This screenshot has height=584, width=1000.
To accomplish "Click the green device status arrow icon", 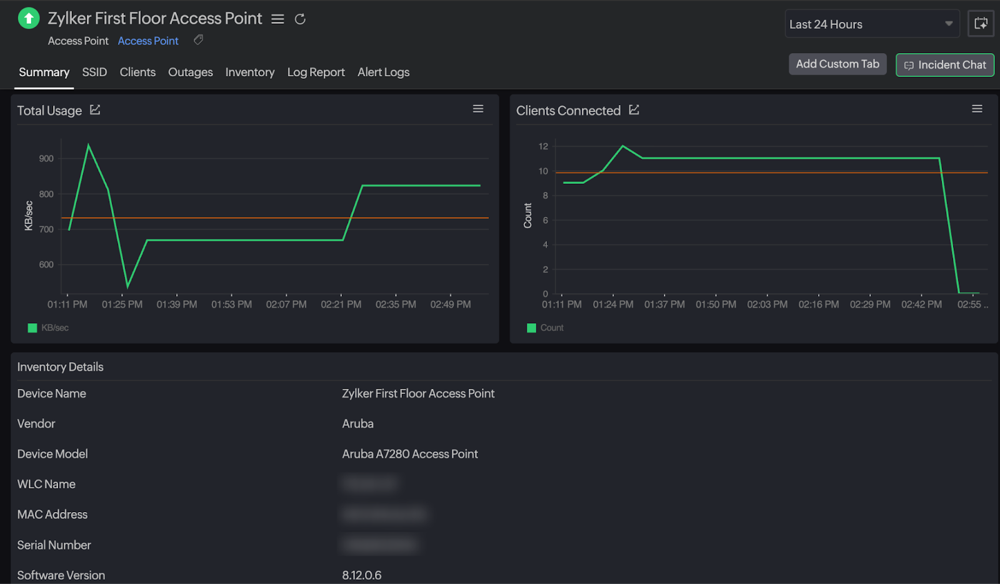I will [x=27, y=18].
